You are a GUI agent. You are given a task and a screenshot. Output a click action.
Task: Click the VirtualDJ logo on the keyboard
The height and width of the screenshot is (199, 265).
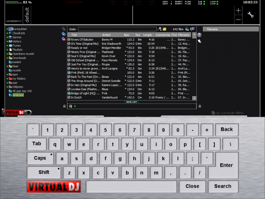point(54,187)
